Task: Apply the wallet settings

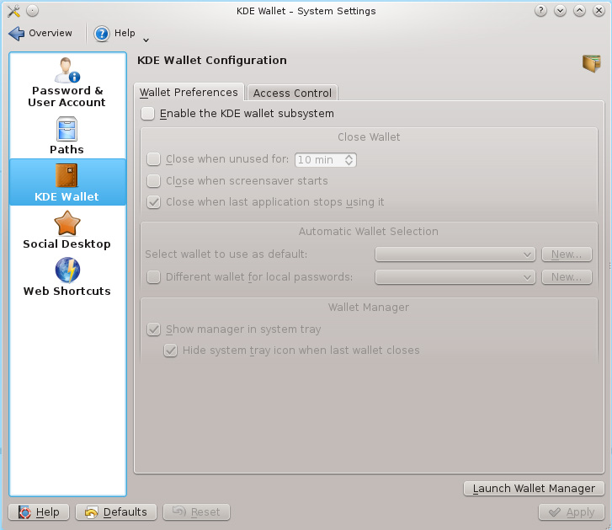Action: [572, 512]
